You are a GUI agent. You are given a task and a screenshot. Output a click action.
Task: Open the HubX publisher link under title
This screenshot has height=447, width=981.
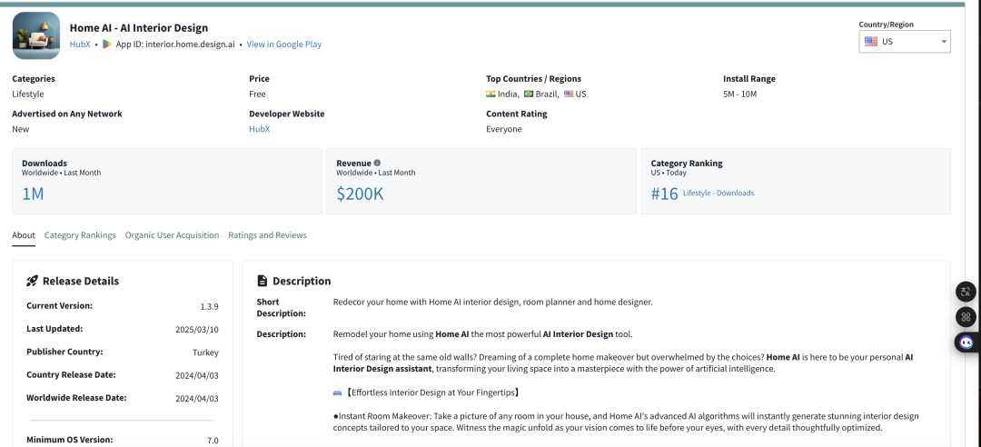pos(80,45)
